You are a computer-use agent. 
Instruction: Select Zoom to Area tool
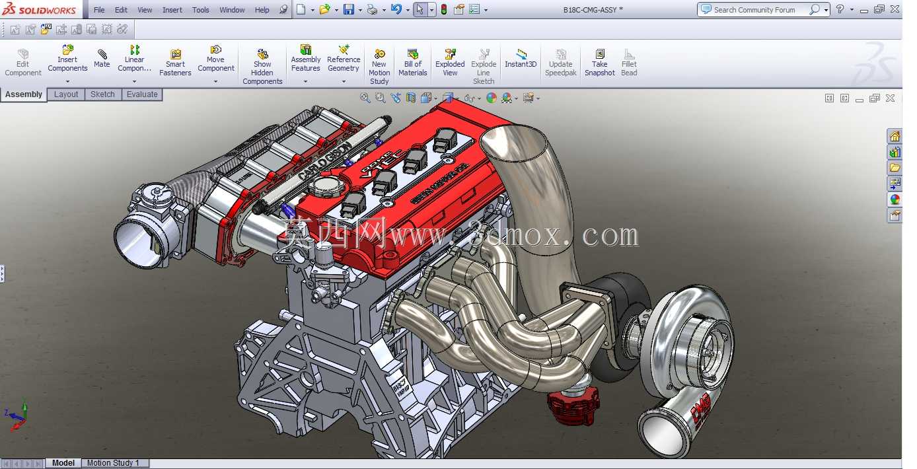[x=380, y=98]
